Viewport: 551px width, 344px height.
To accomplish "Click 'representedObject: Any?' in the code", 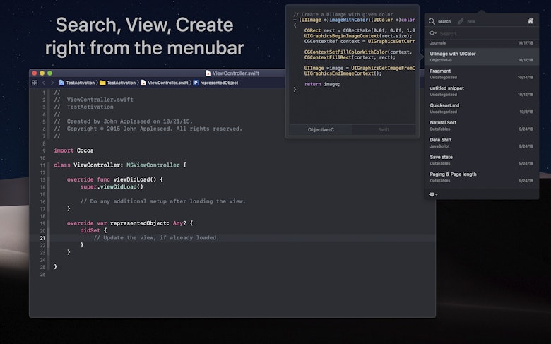I will tap(148, 223).
